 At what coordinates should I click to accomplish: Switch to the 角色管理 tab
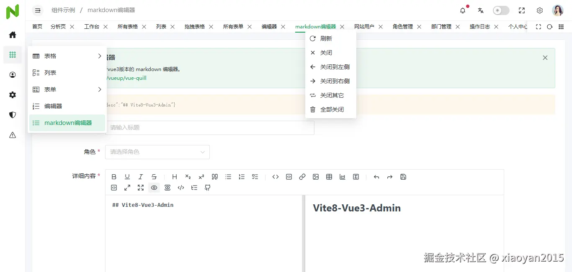point(403,26)
